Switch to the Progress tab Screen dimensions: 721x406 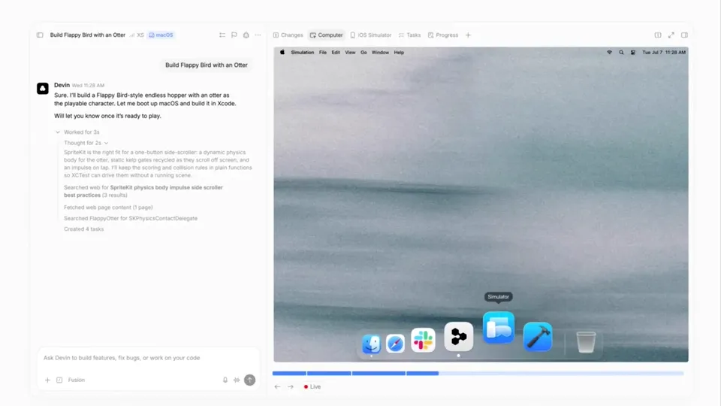pyautogui.click(x=443, y=35)
